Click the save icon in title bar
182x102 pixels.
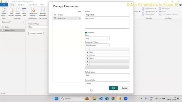click(5, 2)
